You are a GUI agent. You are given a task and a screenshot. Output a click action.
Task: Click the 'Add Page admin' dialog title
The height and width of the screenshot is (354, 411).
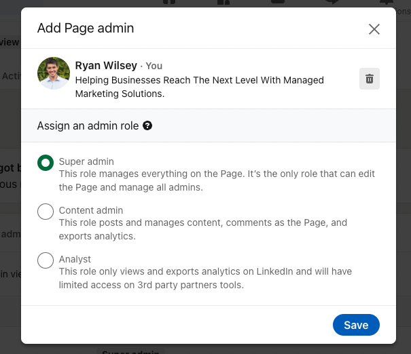86,28
